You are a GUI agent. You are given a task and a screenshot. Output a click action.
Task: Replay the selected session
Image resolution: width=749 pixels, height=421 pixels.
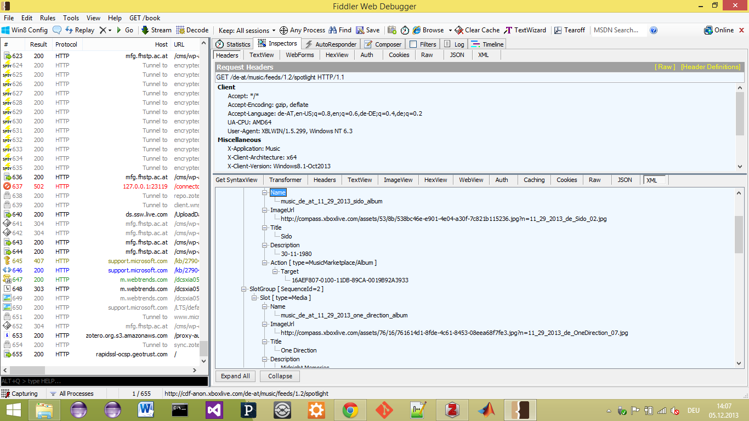(80, 30)
